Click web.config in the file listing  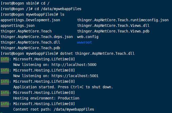click(x=88, y=37)
